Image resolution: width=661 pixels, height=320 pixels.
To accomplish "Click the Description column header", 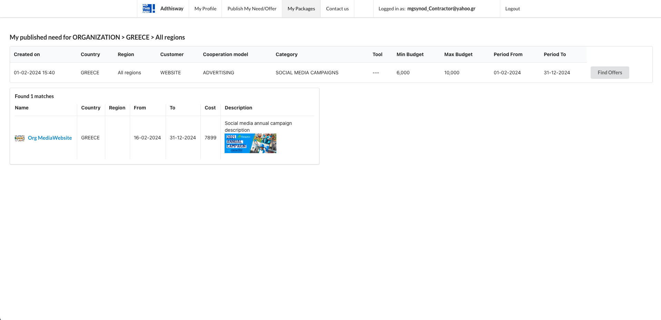I will 238,108.
